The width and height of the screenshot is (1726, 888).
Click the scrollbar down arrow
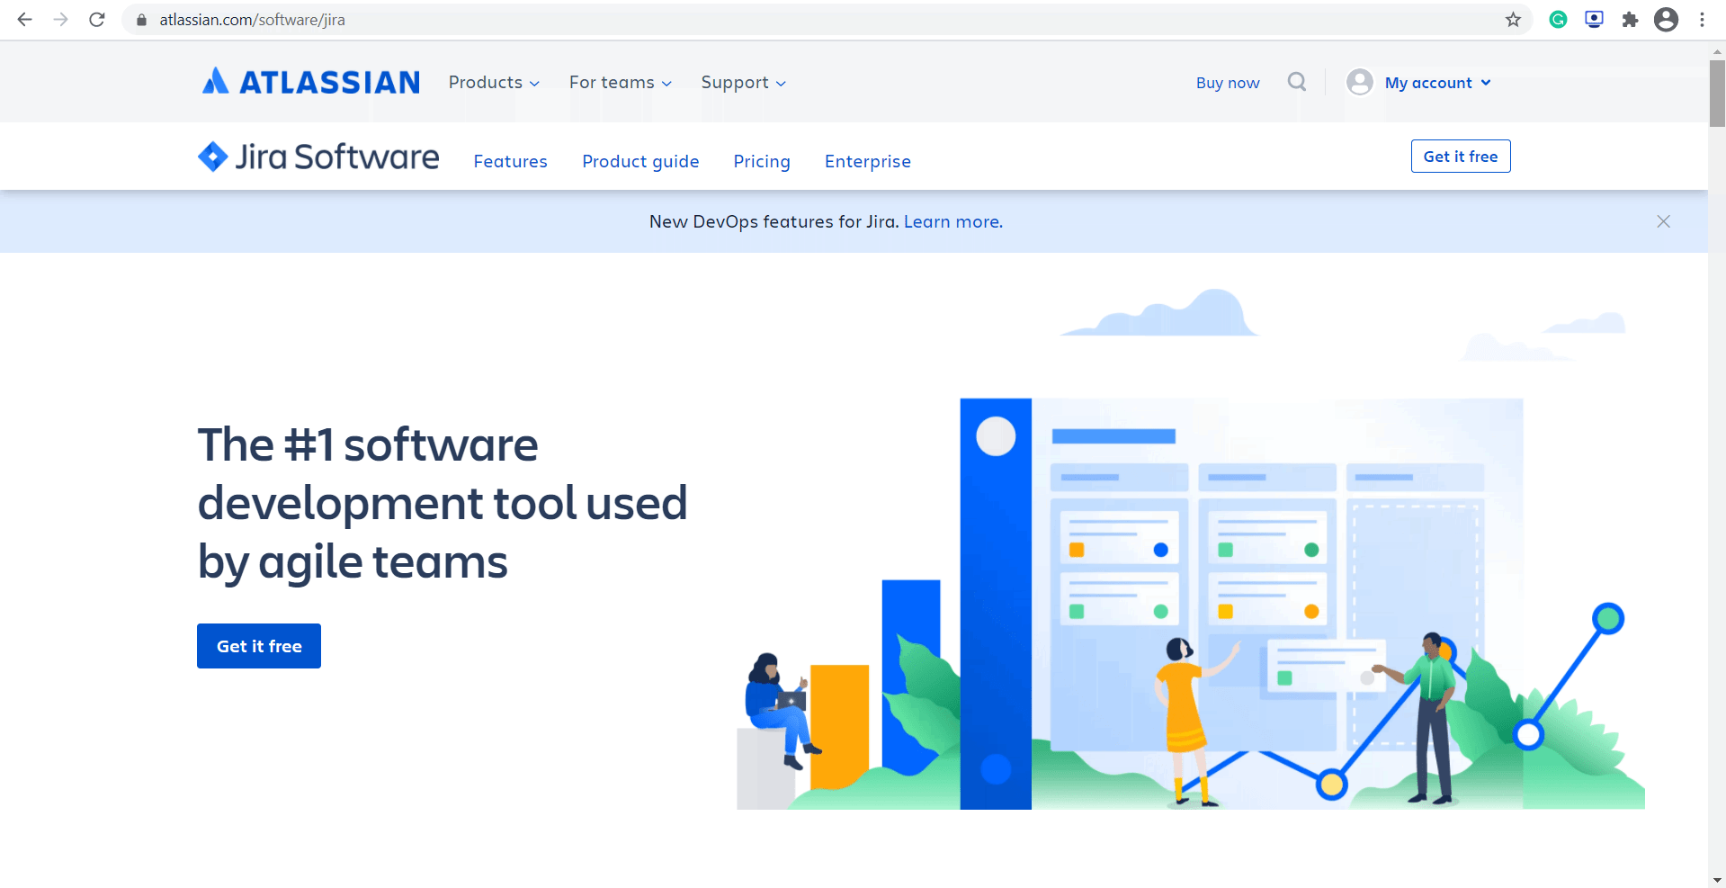pyautogui.click(x=1717, y=880)
